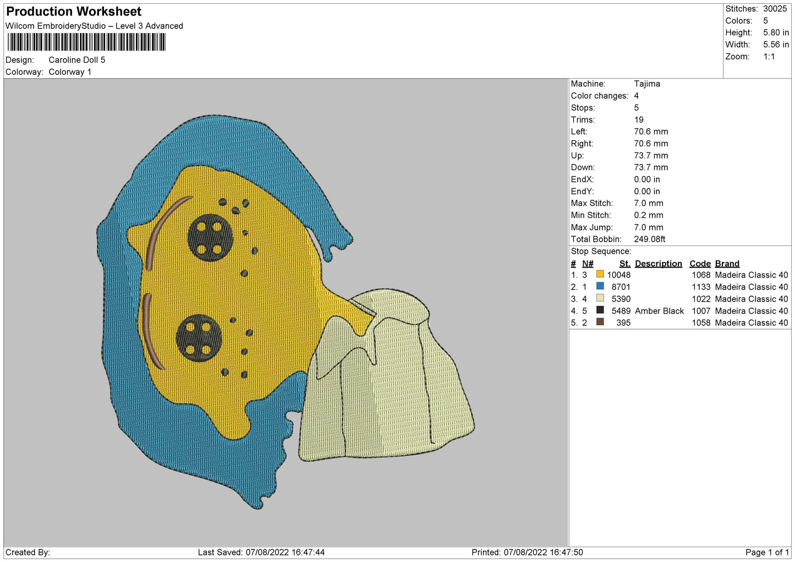Click stitch count '8701' in stop 2
Viewport: 795px width, 562px height.
pyautogui.click(x=621, y=287)
